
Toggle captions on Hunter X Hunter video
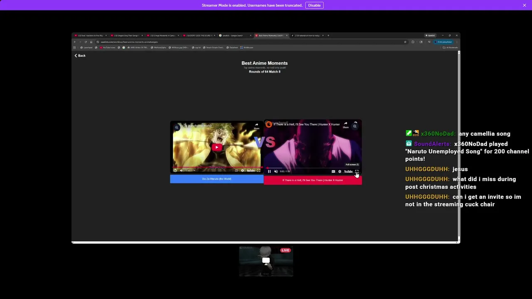pos(333,172)
